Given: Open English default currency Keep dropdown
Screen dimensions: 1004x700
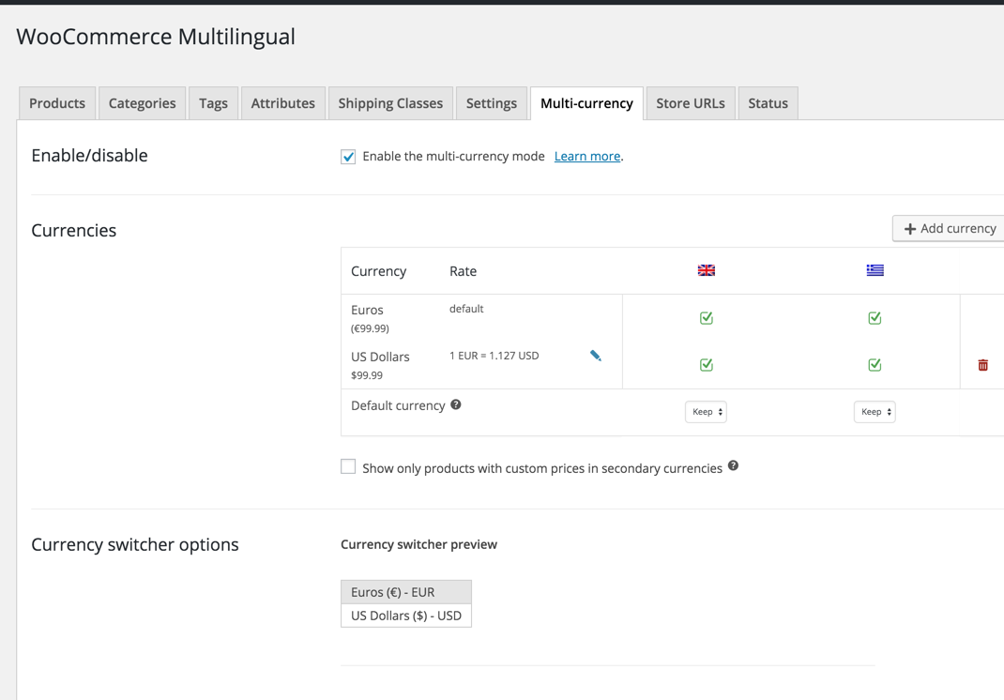Looking at the screenshot, I should [707, 412].
